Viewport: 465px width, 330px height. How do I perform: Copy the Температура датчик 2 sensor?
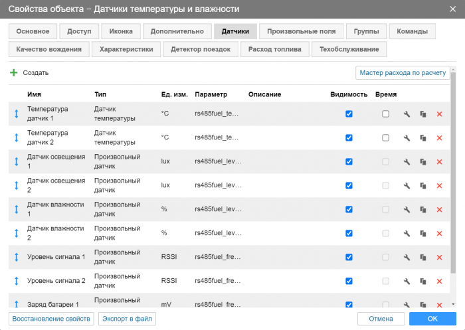coord(422,138)
